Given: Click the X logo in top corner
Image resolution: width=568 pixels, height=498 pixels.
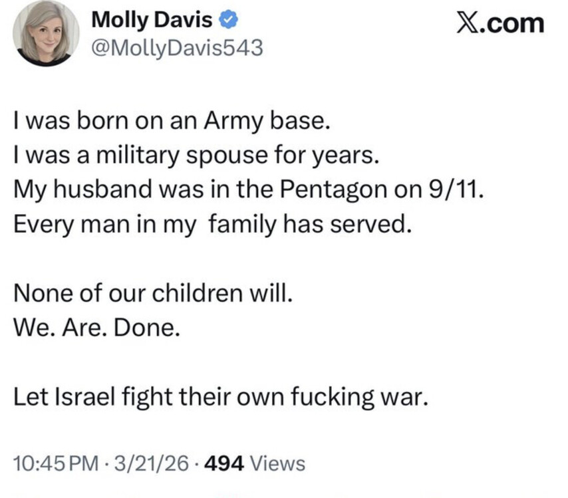Looking at the screenshot, I should pos(470,23).
